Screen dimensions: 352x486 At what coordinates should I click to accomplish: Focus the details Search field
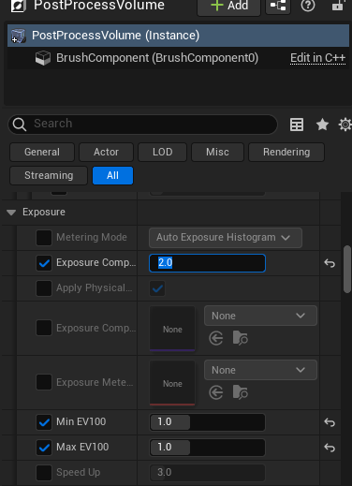(142, 124)
